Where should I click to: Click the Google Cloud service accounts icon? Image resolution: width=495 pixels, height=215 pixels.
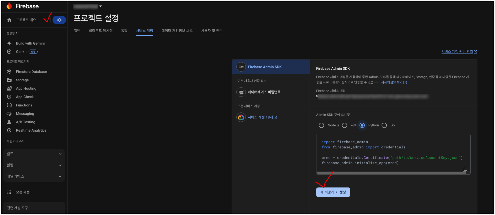241,117
